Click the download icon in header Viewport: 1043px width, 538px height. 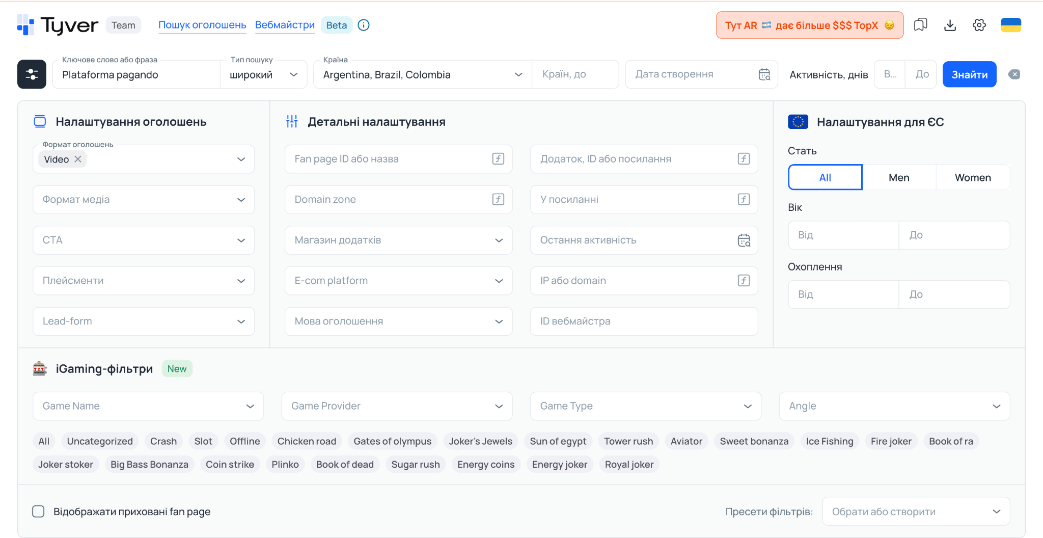[950, 25]
